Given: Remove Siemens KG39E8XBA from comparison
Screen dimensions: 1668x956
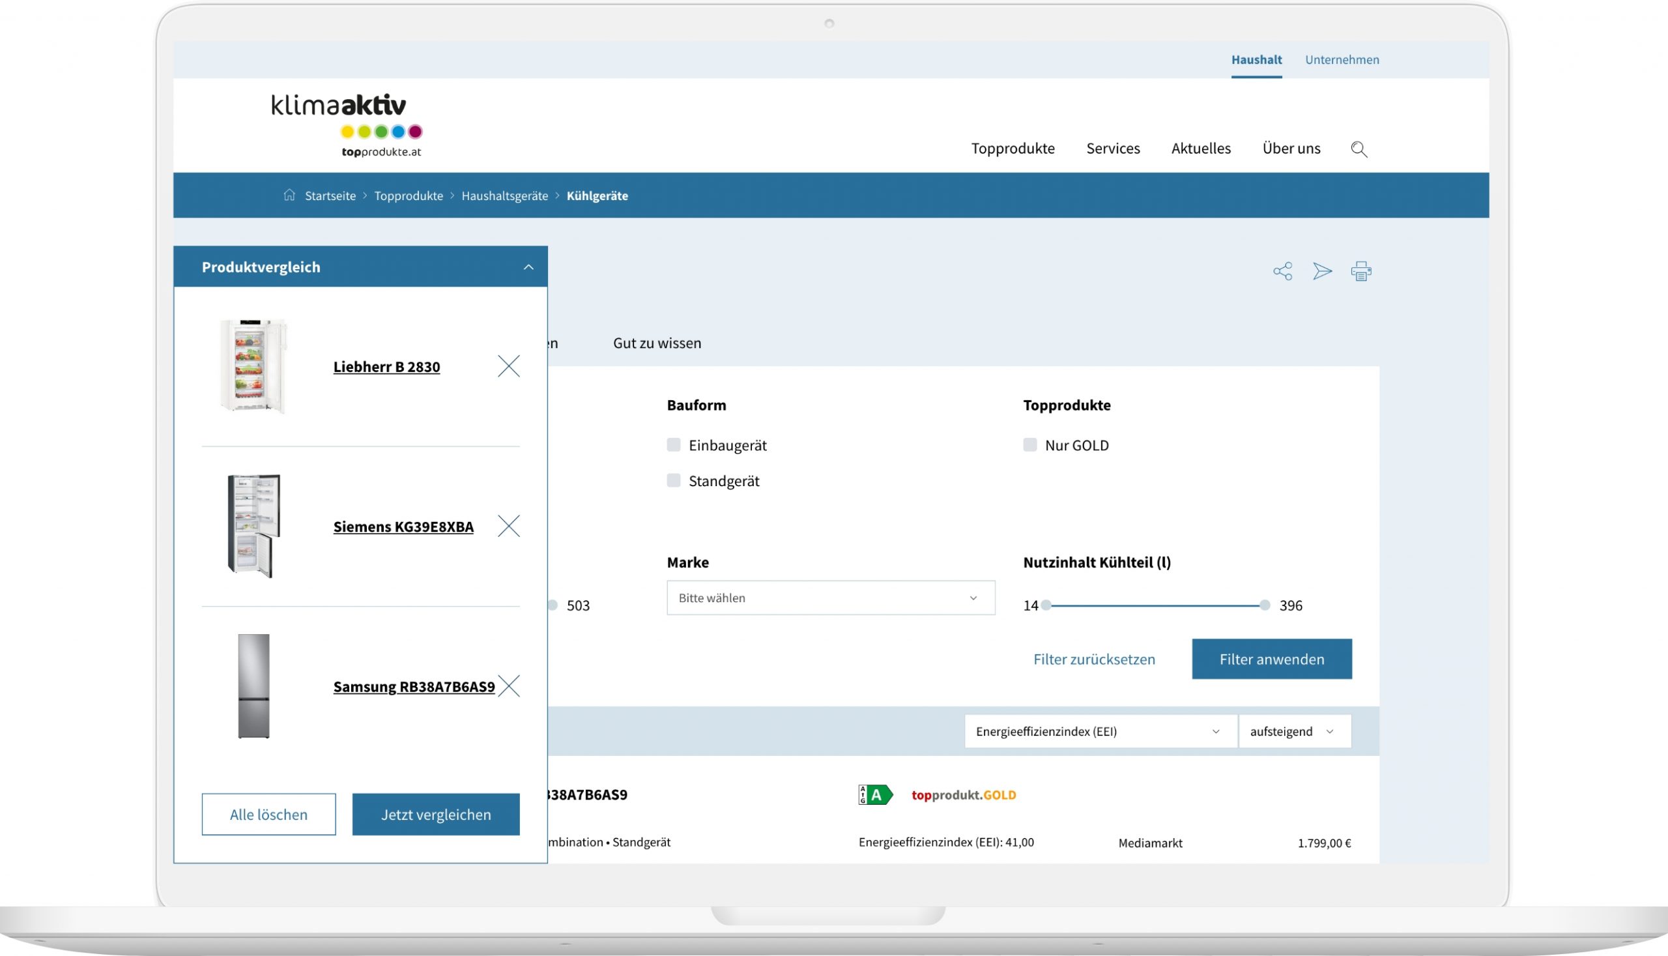Looking at the screenshot, I should pos(509,526).
